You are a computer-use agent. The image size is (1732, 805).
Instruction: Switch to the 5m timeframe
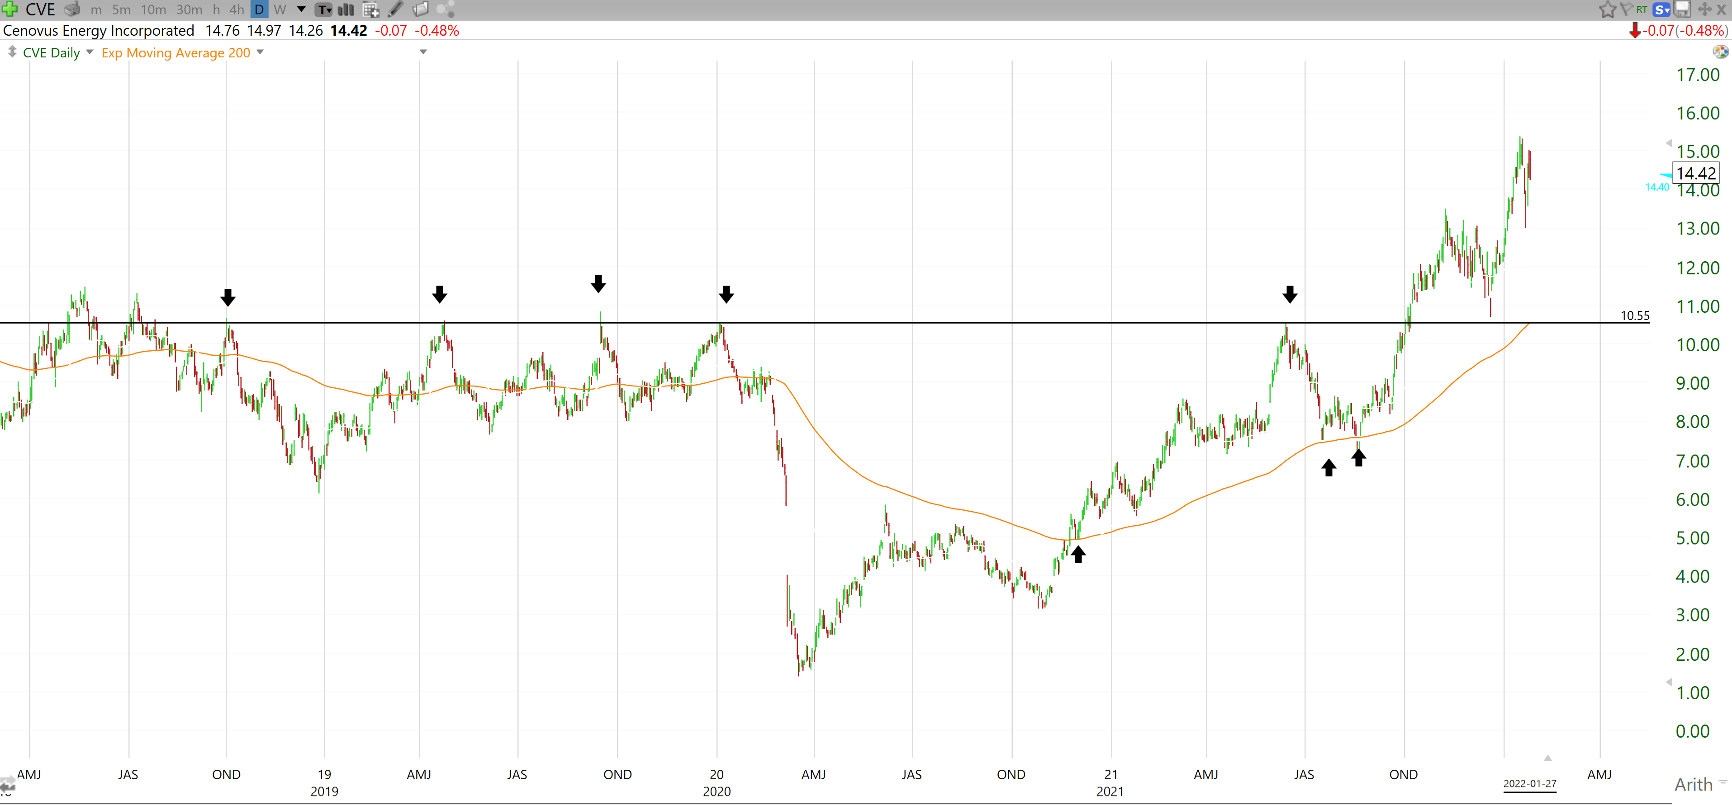click(x=122, y=9)
